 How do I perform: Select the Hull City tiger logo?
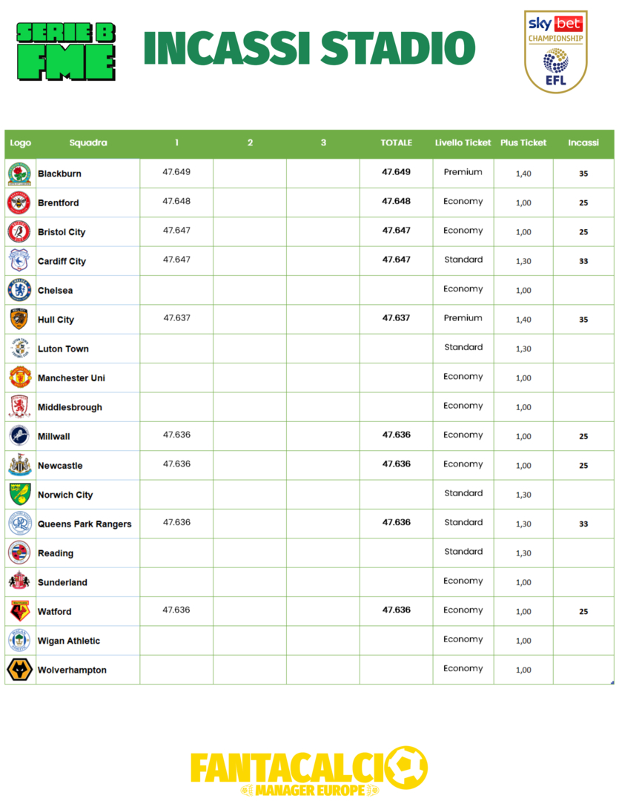point(19,320)
